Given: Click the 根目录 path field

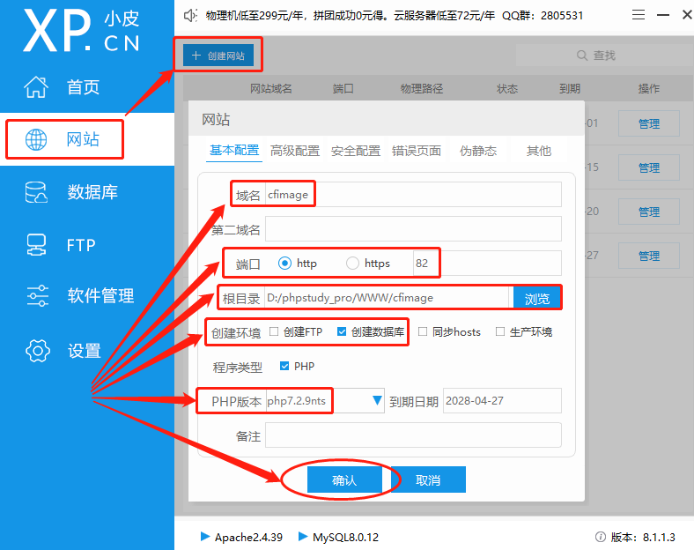Looking at the screenshot, I should pyautogui.click(x=388, y=298).
